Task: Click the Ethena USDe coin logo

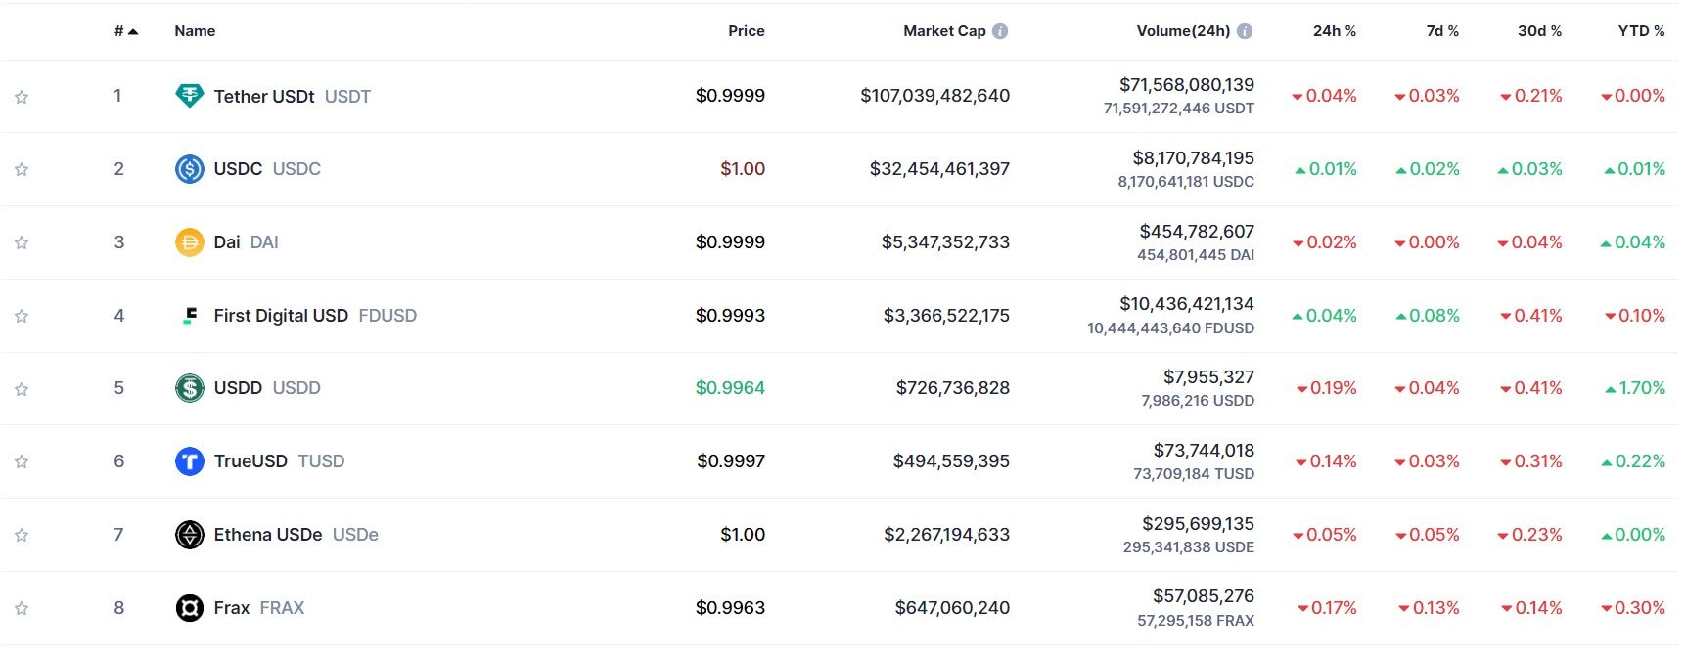Action: [x=189, y=535]
